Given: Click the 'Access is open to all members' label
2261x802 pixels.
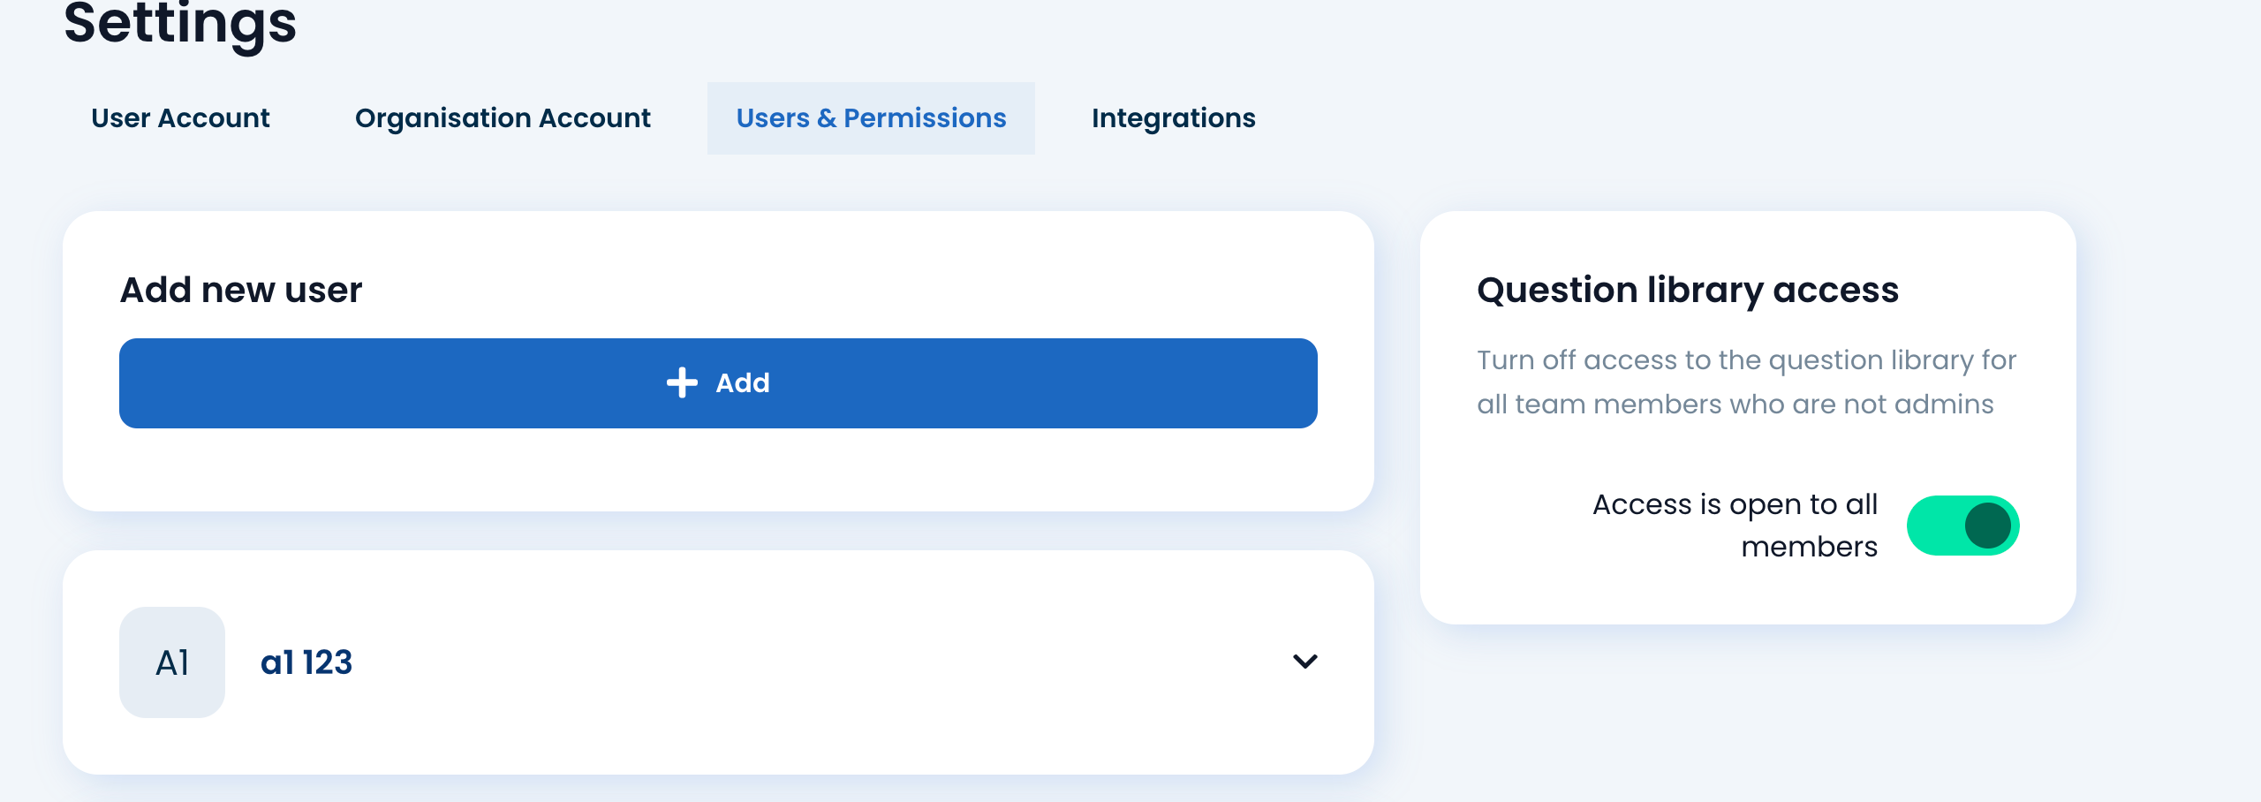Looking at the screenshot, I should (1735, 526).
